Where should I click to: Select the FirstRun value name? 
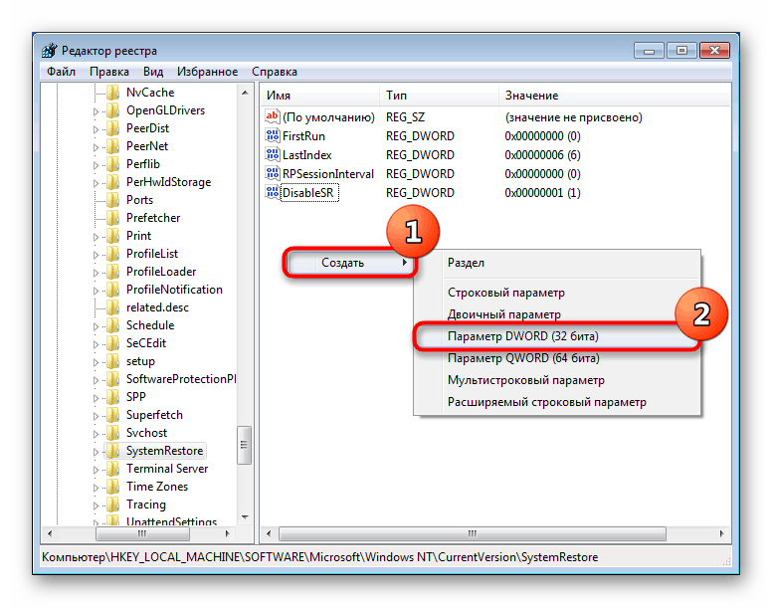[x=303, y=136]
